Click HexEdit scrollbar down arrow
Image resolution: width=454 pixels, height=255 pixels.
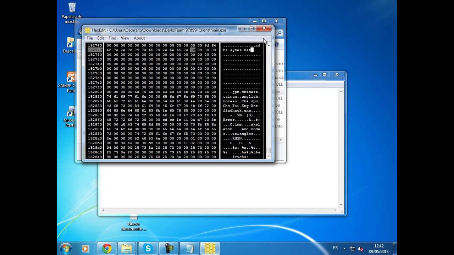pos(269,156)
